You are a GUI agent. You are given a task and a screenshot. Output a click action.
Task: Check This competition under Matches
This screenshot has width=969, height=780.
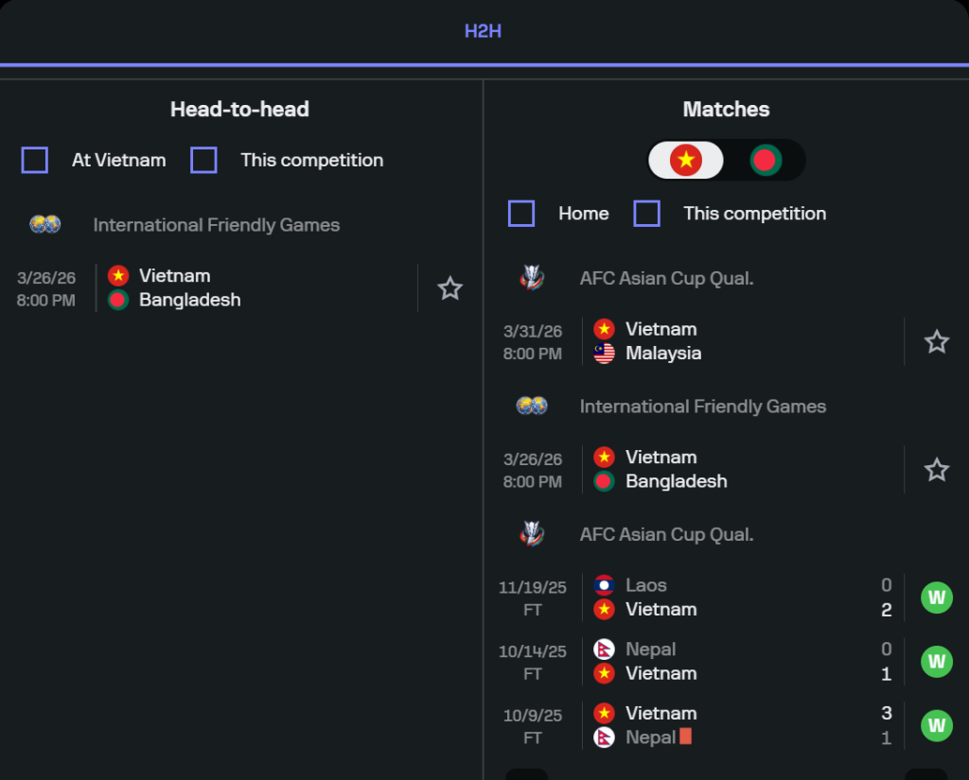coord(647,214)
